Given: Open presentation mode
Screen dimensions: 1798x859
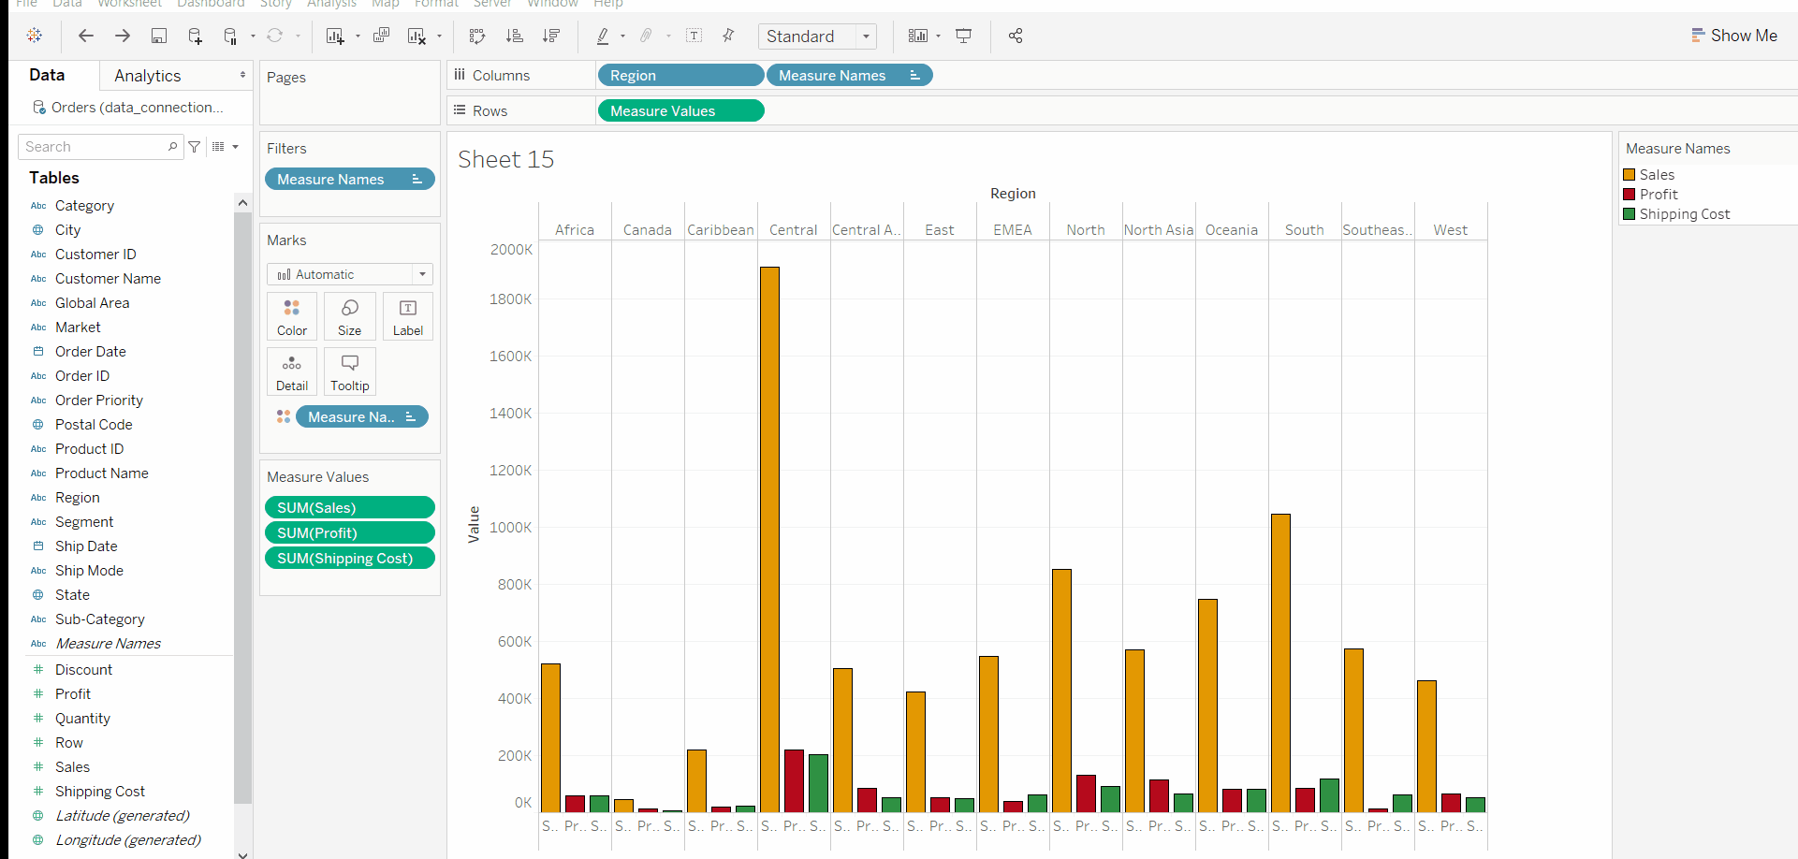Looking at the screenshot, I should [x=963, y=36].
